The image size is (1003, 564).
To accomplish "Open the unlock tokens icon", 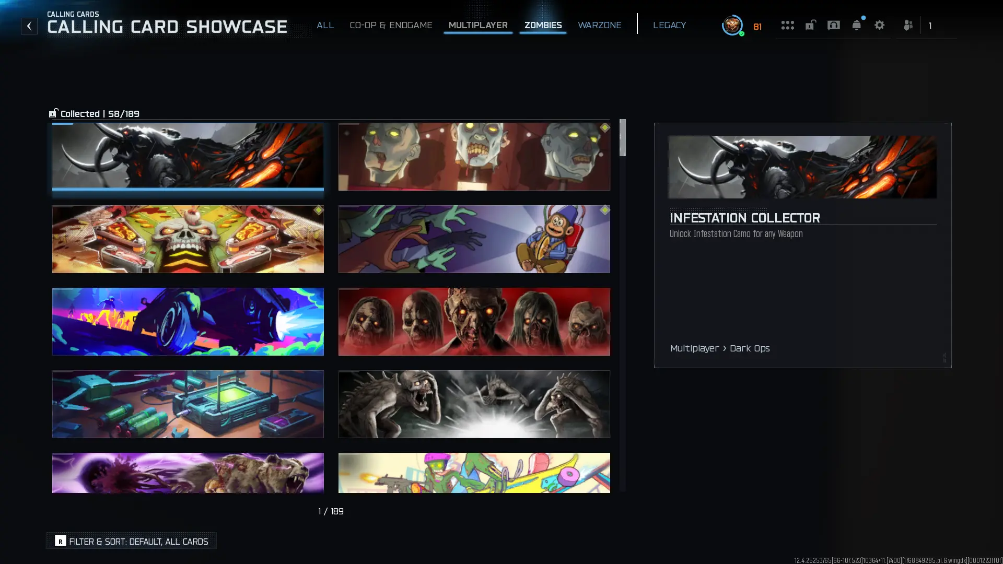I will (810, 25).
